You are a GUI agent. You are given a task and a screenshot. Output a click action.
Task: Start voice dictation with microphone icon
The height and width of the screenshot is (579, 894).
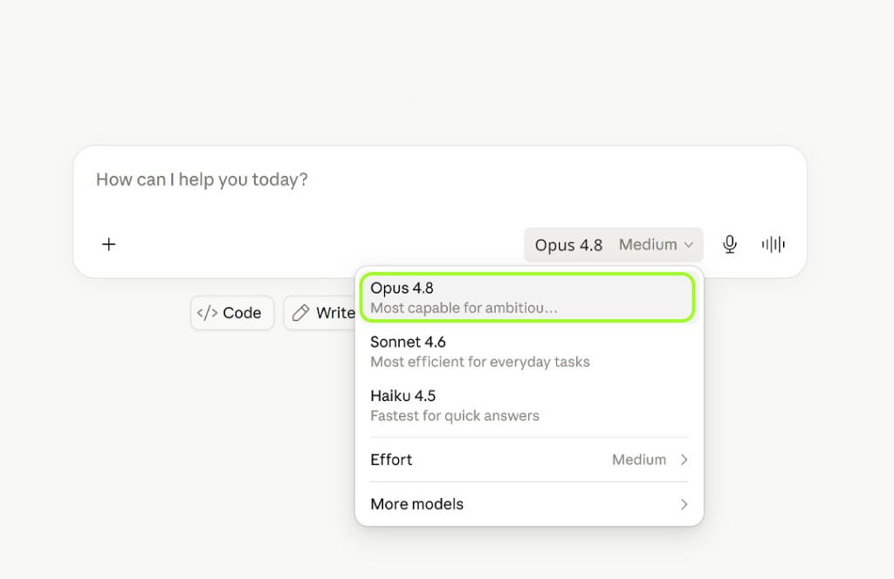coord(729,244)
